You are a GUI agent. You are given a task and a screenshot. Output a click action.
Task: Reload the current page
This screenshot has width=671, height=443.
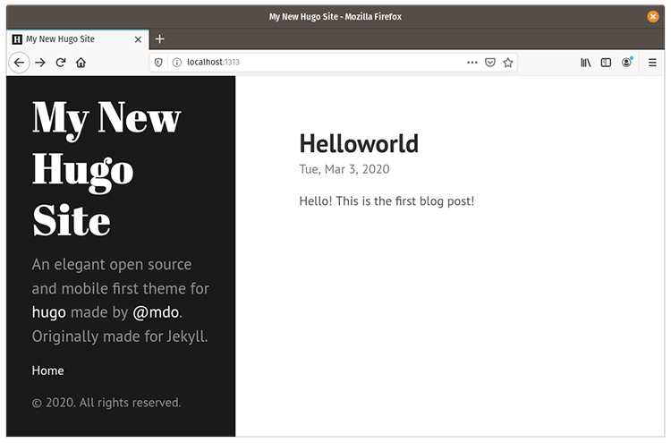(x=61, y=63)
